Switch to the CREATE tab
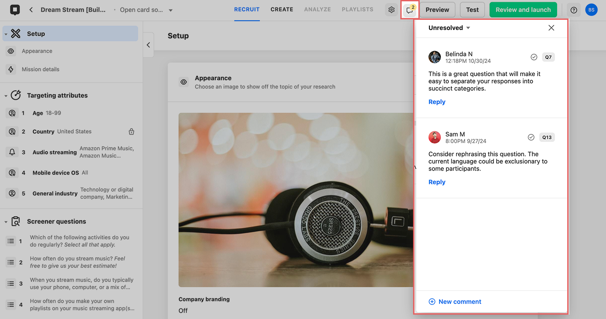Viewport: 606px width, 319px height. coord(282,10)
